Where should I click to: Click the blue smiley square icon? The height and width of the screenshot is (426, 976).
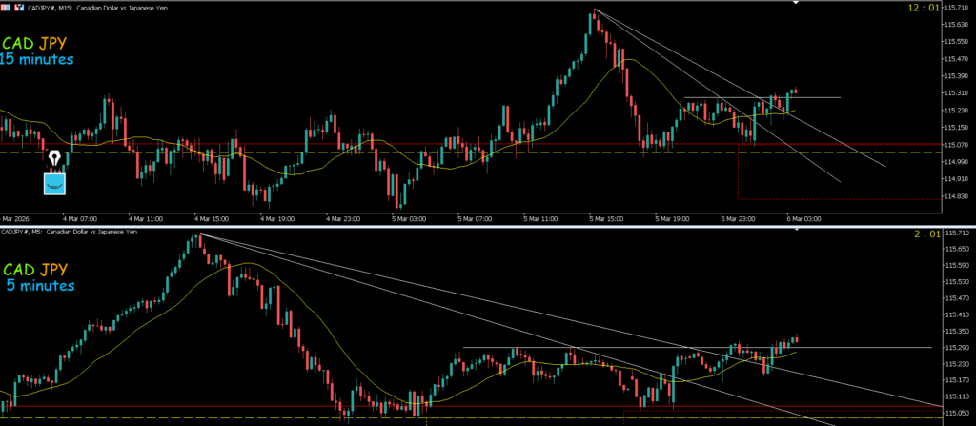click(x=54, y=181)
